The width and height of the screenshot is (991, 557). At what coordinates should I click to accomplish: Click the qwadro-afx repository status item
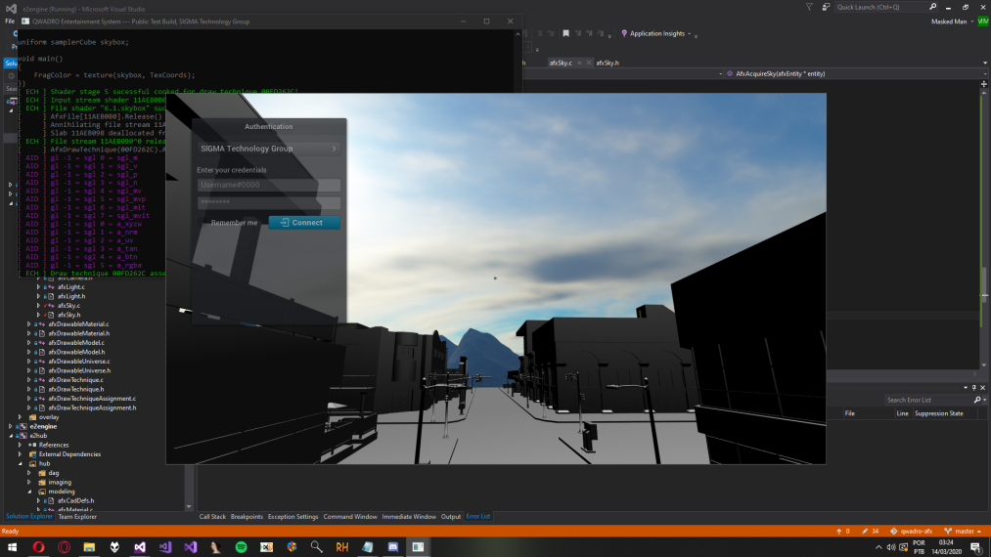[x=911, y=532]
